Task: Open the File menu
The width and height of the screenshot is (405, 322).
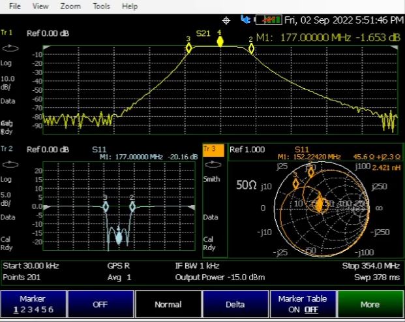Action: click(x=14, y=6)
